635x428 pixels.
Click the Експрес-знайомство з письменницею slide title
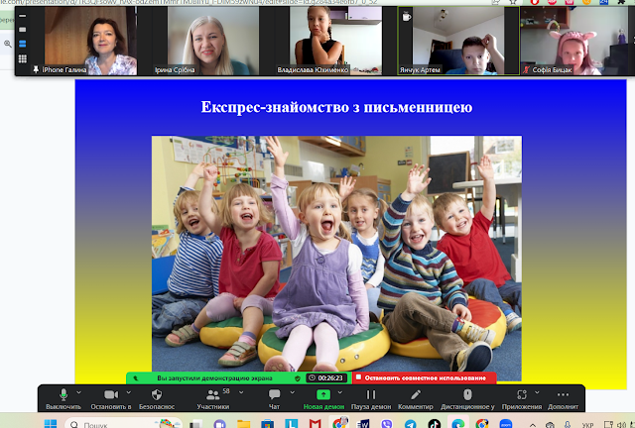(x=336, y=107)
